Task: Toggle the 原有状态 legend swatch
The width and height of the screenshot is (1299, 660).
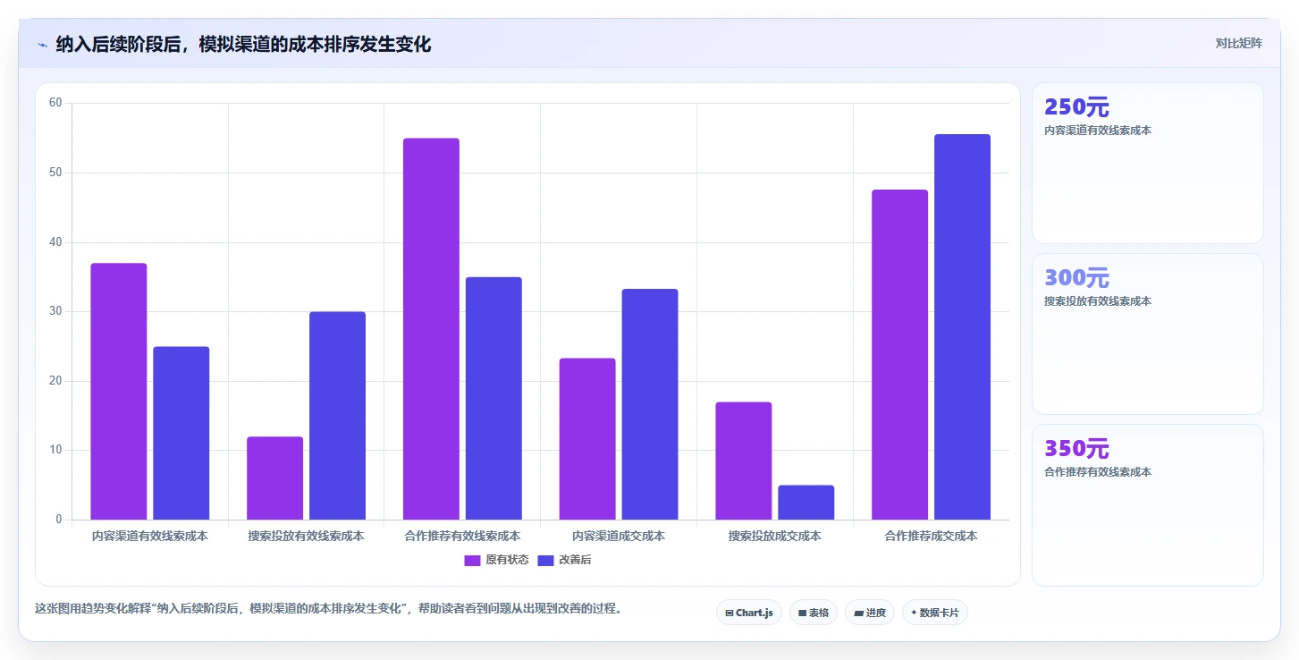Action: (x=472, y=561)
